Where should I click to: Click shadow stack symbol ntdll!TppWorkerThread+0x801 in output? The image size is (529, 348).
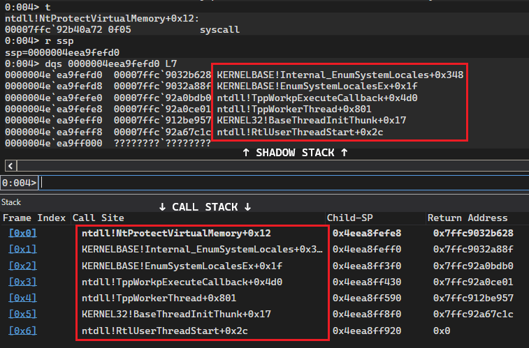(x=294, y=109)
